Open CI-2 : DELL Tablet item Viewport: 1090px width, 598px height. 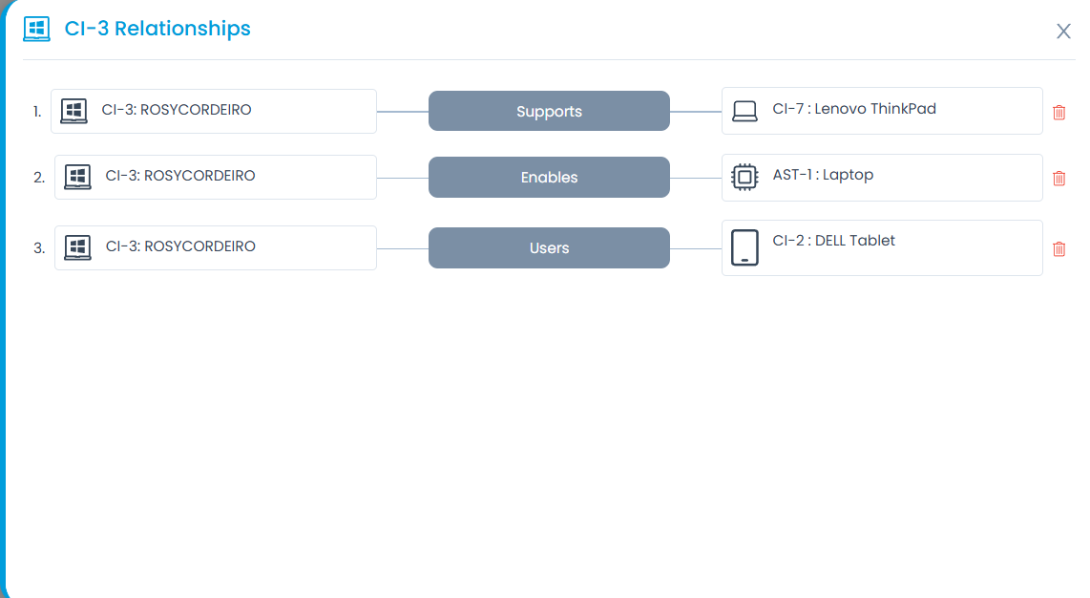[x=833, y=241]
